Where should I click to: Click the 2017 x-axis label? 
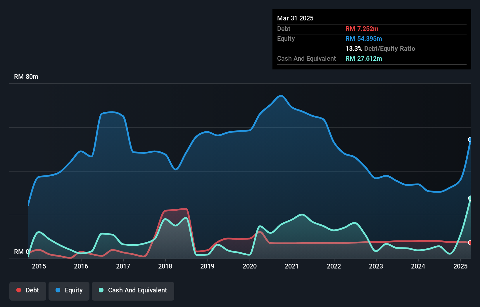pos(123,266)
